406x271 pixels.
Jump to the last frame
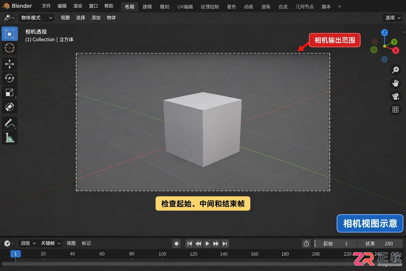(x=225, y=244)
